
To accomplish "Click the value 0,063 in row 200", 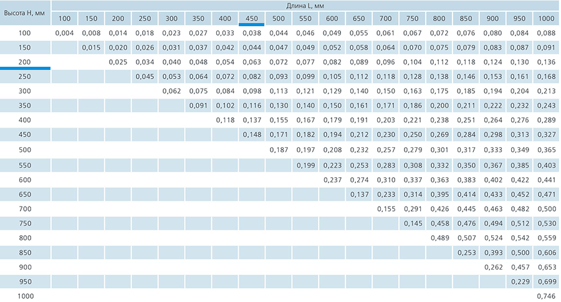I will tap(252, 62).
